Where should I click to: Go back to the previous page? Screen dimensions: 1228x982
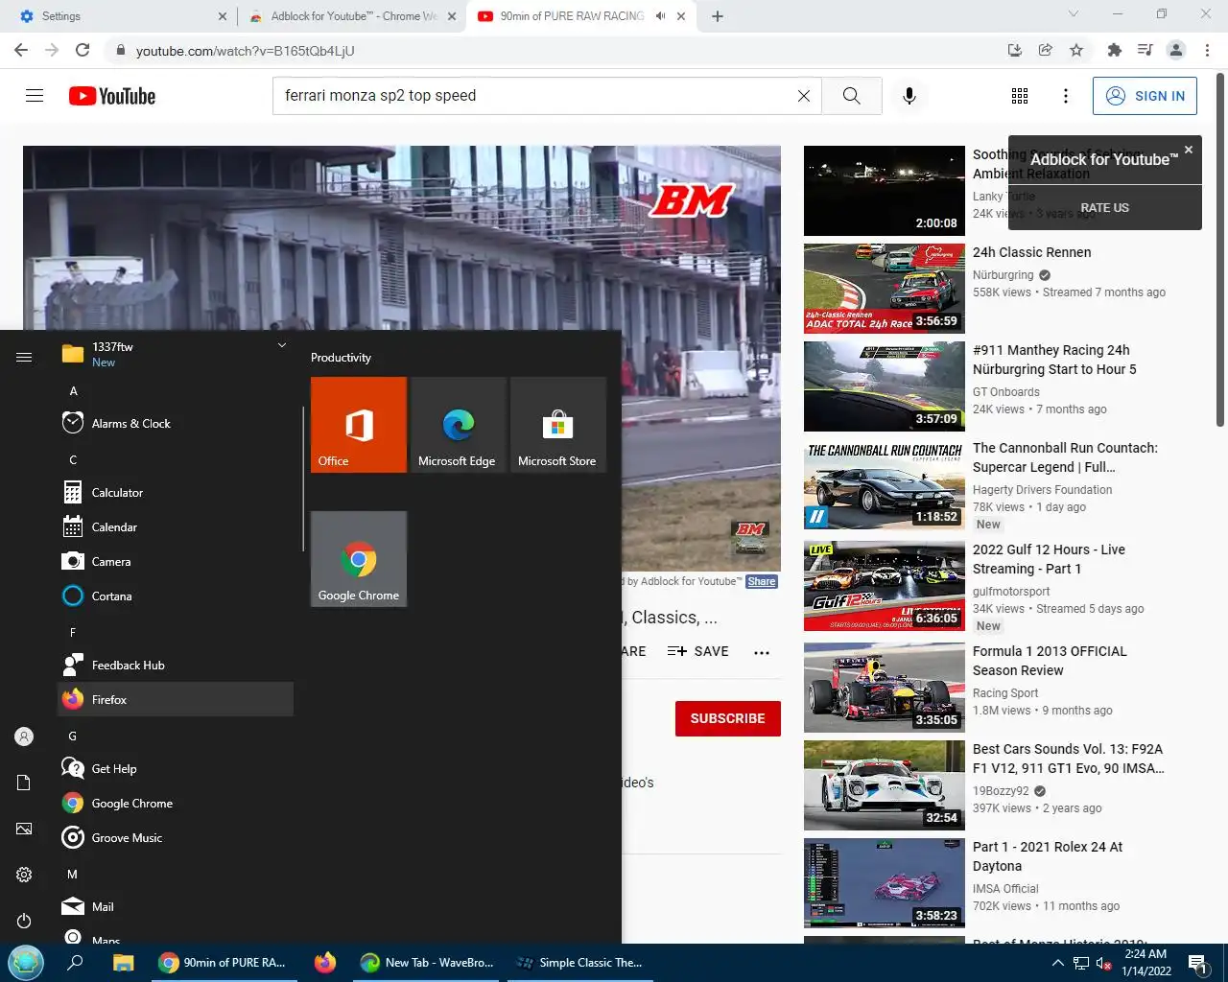point(21,50)
